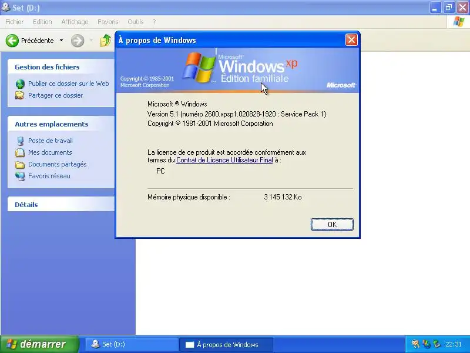
Task: Click the computer icon beside Poste de travail
Action: [x=20, y=141]
